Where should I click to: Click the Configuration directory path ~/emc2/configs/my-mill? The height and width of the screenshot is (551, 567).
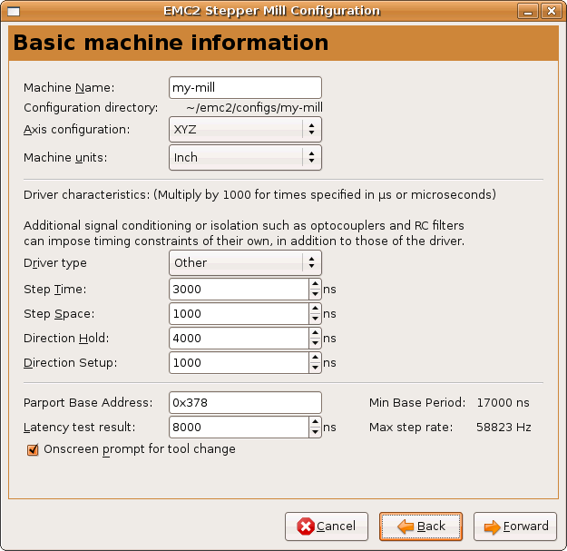255,108
